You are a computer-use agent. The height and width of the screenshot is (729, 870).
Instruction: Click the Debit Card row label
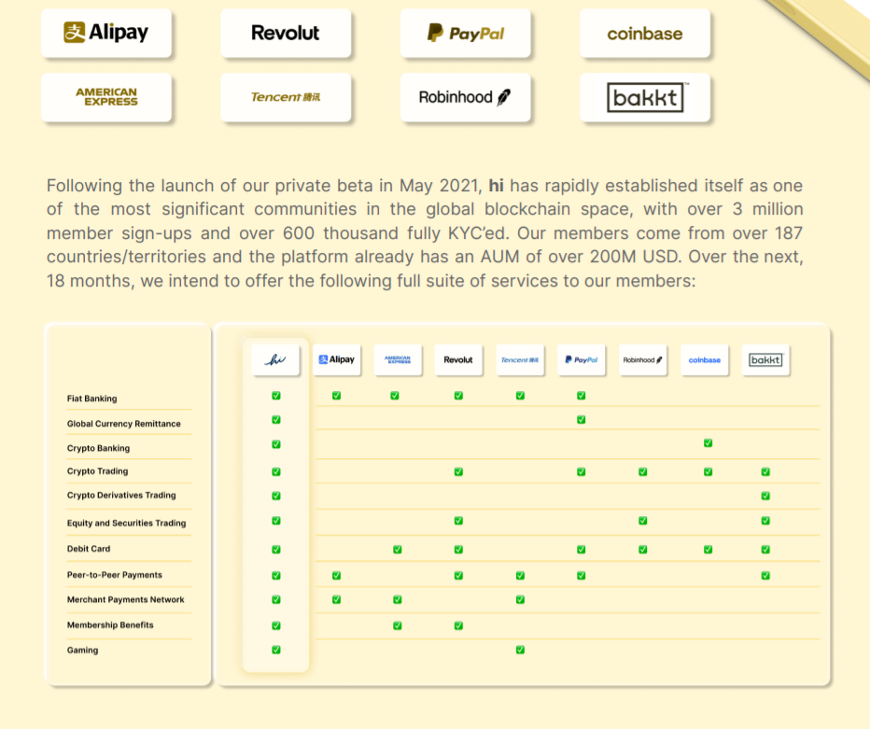click(x=89, y=549)
